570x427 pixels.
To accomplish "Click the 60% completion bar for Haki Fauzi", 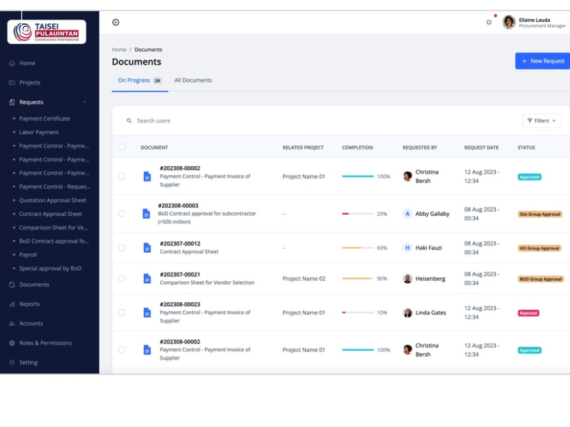I will 358,248.
